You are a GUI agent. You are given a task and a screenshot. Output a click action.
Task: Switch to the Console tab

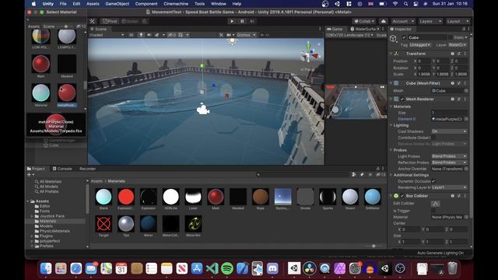click(x=62, y=169)
